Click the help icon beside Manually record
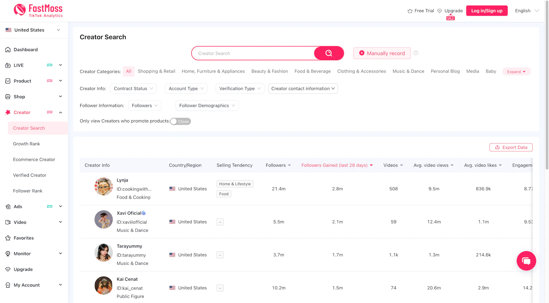This screenshot has width=549, height=303. [x=416, y=53]
